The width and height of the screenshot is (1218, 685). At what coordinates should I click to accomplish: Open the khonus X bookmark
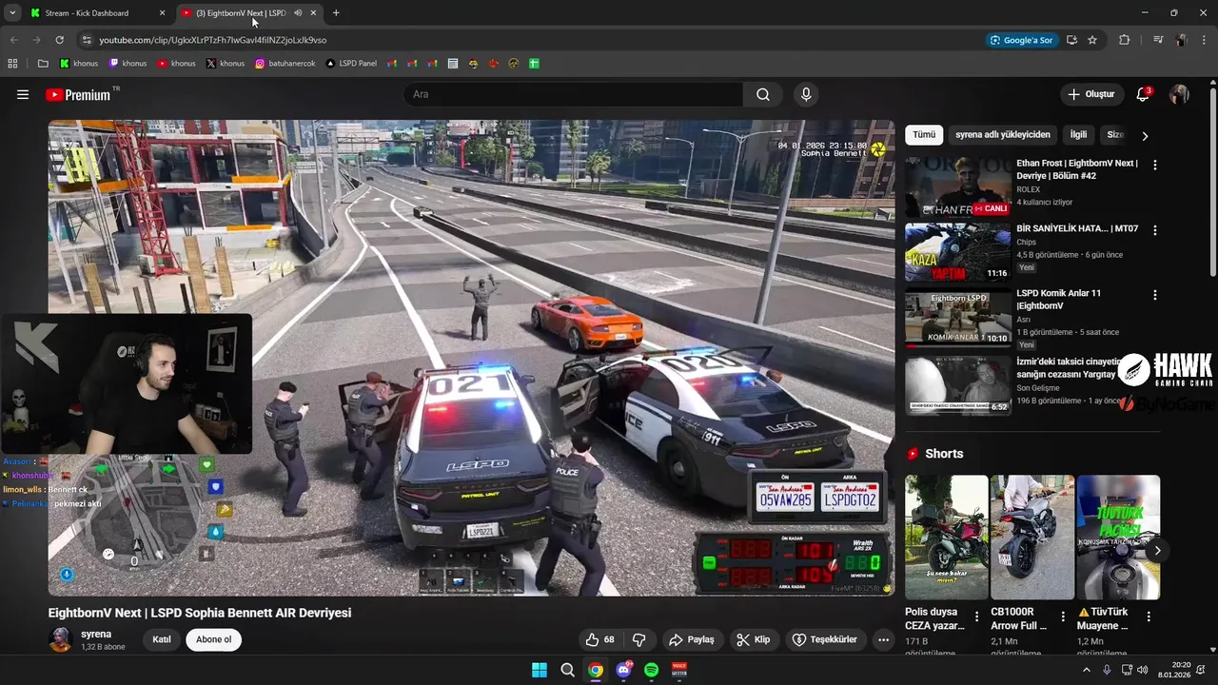click(x=226, y=64)
